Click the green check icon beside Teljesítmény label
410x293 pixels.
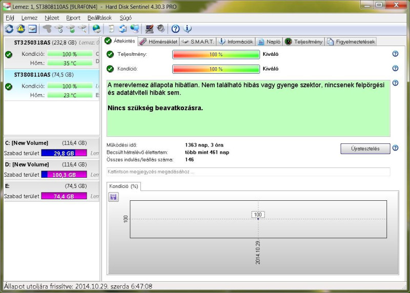click(110, 54)
